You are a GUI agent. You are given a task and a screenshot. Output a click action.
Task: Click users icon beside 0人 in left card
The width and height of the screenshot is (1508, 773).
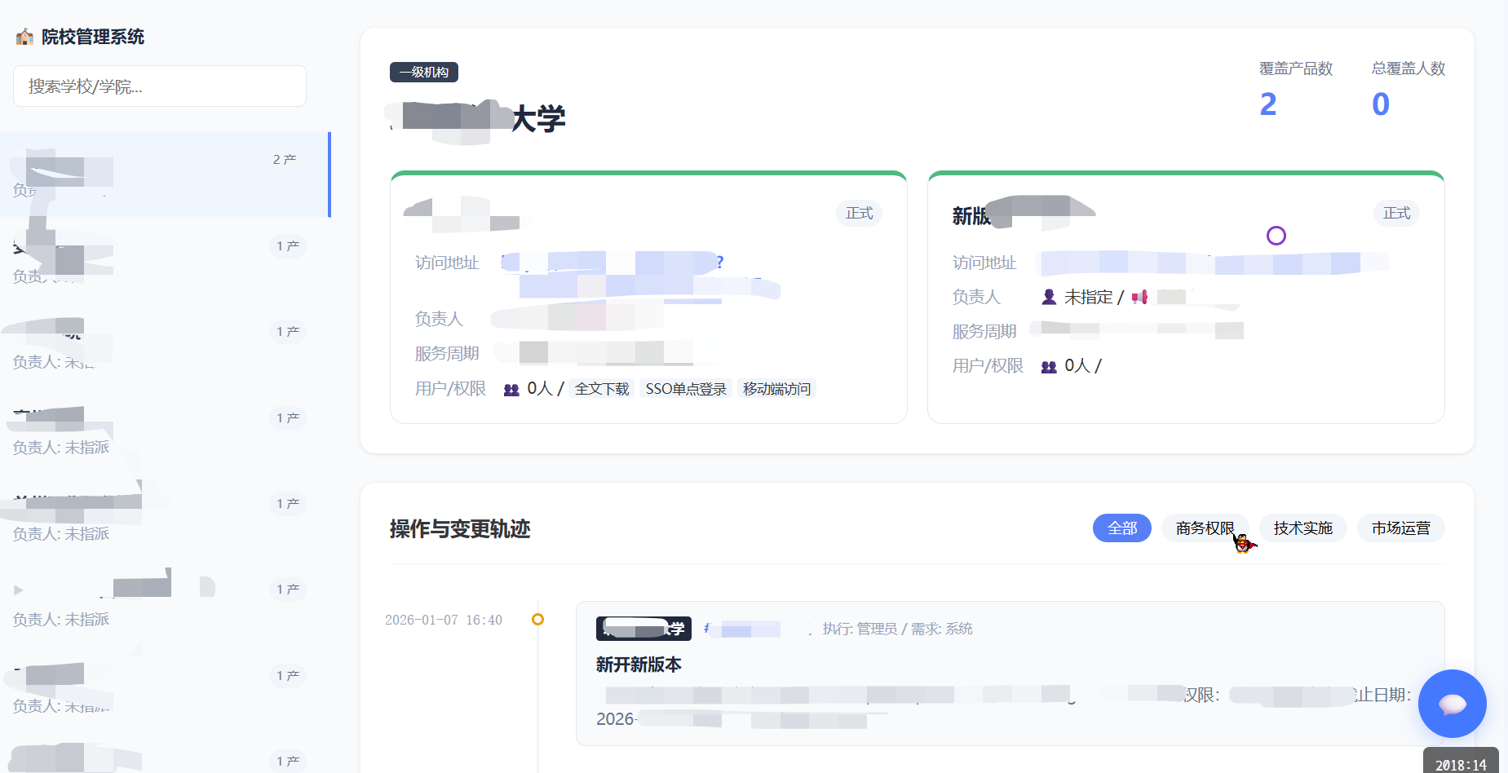click(x=511, y=390)
